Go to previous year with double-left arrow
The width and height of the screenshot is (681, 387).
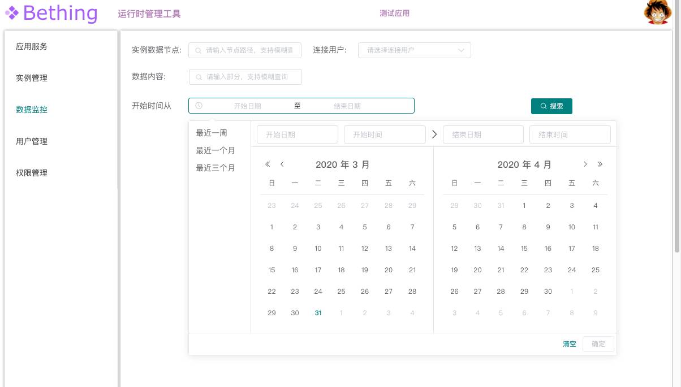268,164
